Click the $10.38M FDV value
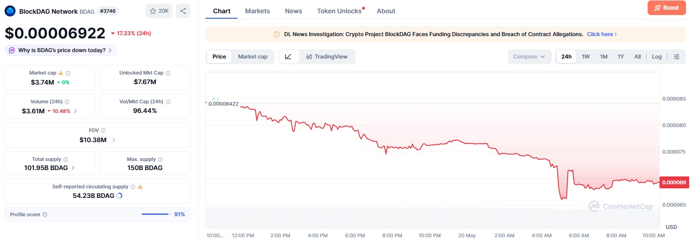The image size is (691, 240). pos(93,140)
